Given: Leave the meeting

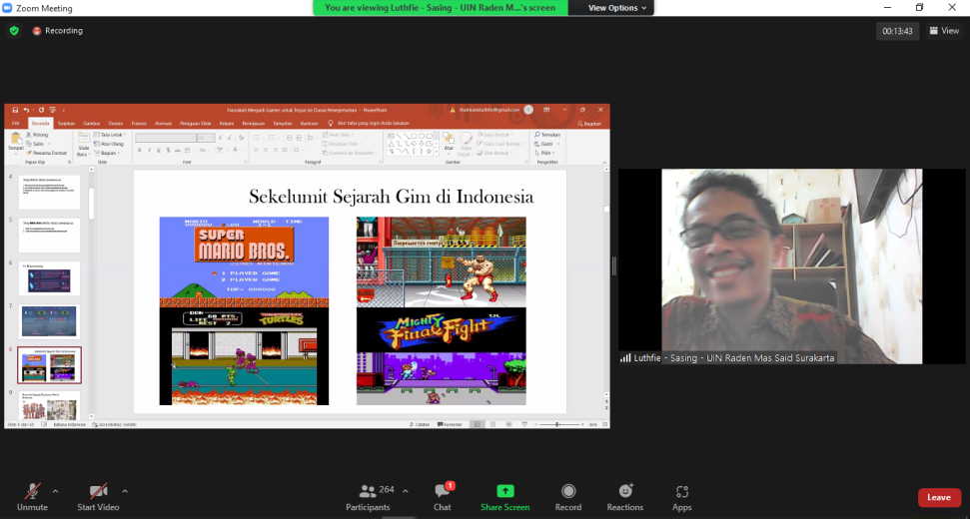Looking at the screenshot, I should click(x=938, y=497).
